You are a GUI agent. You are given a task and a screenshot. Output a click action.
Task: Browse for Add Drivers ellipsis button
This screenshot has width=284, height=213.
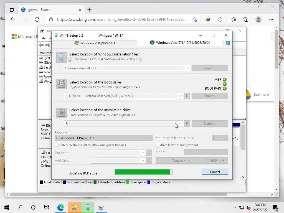point(149,161)
